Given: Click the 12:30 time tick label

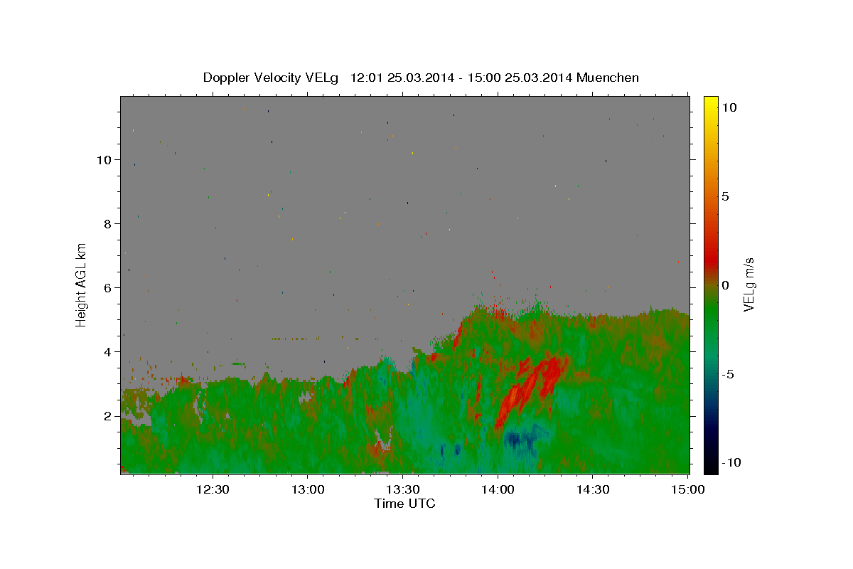Looking at the screenshot, I should pyautogui.click(x=213, y=490).
